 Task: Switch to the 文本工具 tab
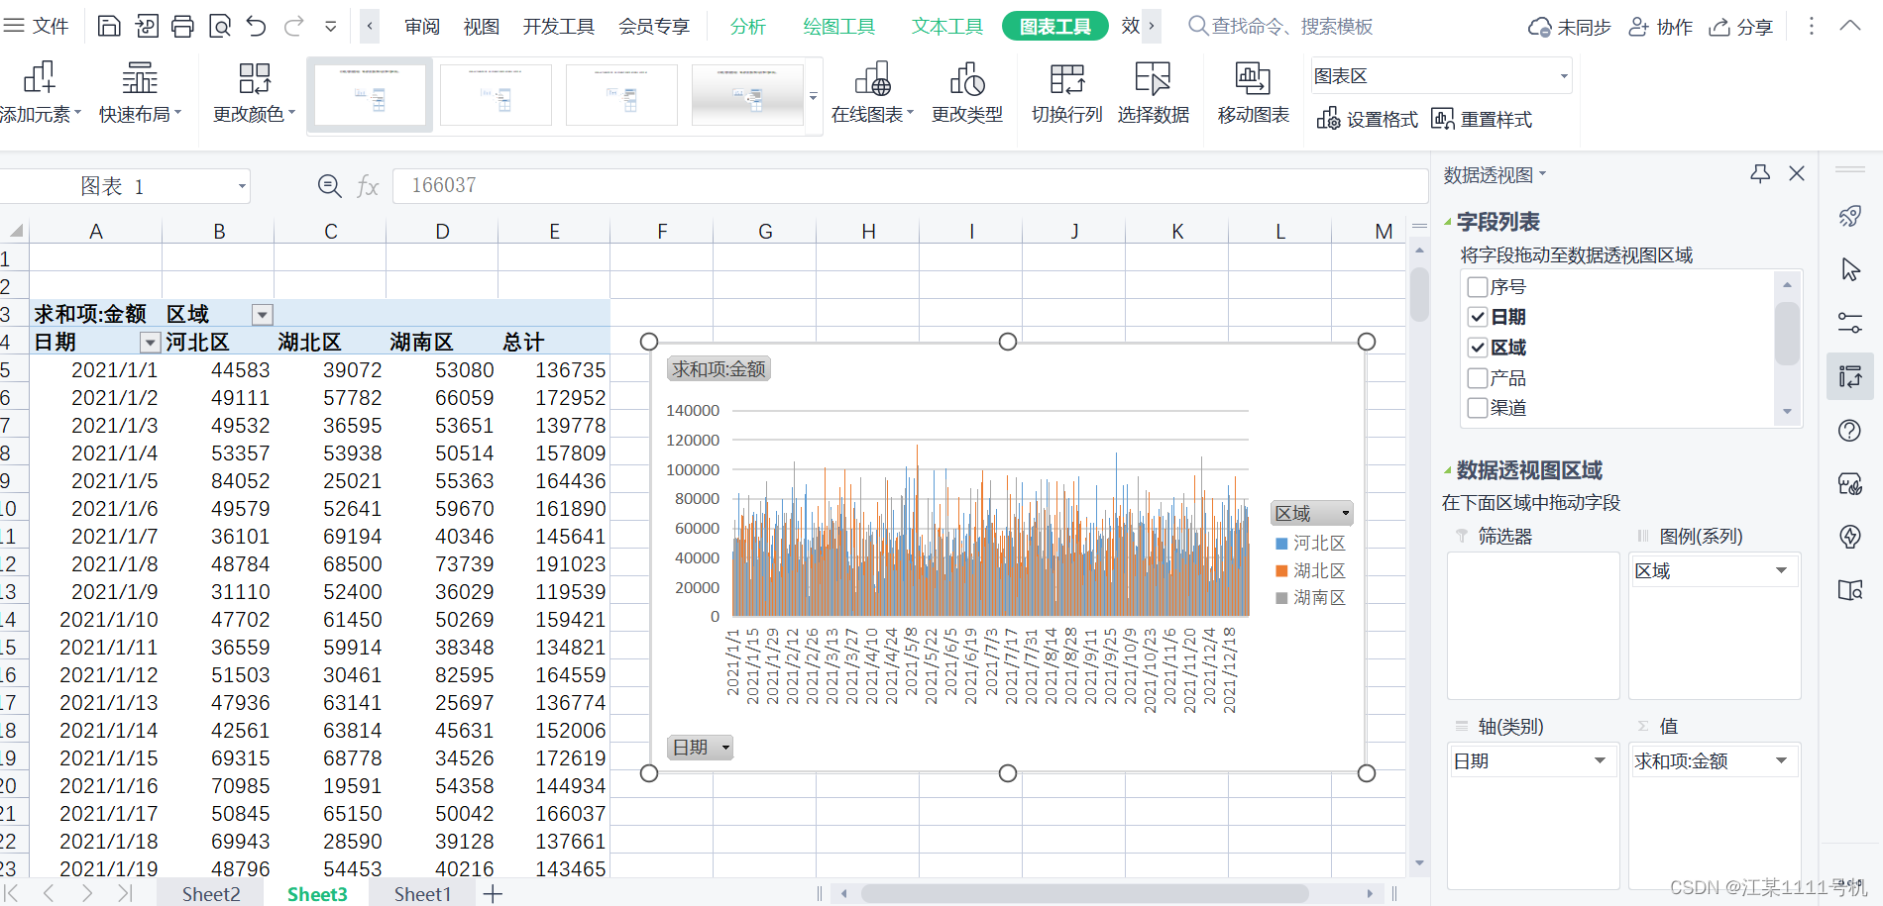tap(947, 27)
